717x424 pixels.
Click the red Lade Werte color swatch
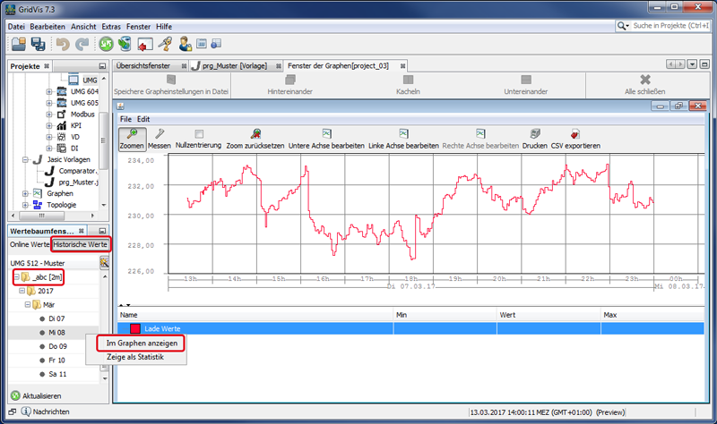tap(135, 328)
